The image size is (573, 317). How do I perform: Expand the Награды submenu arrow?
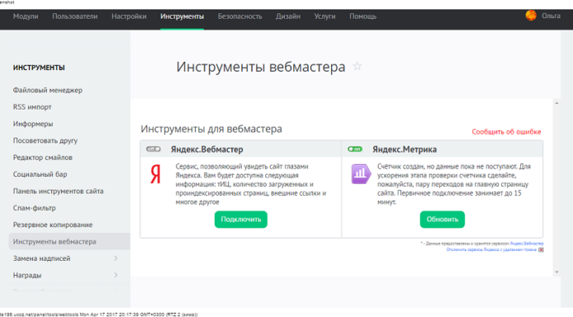[115, 275]
